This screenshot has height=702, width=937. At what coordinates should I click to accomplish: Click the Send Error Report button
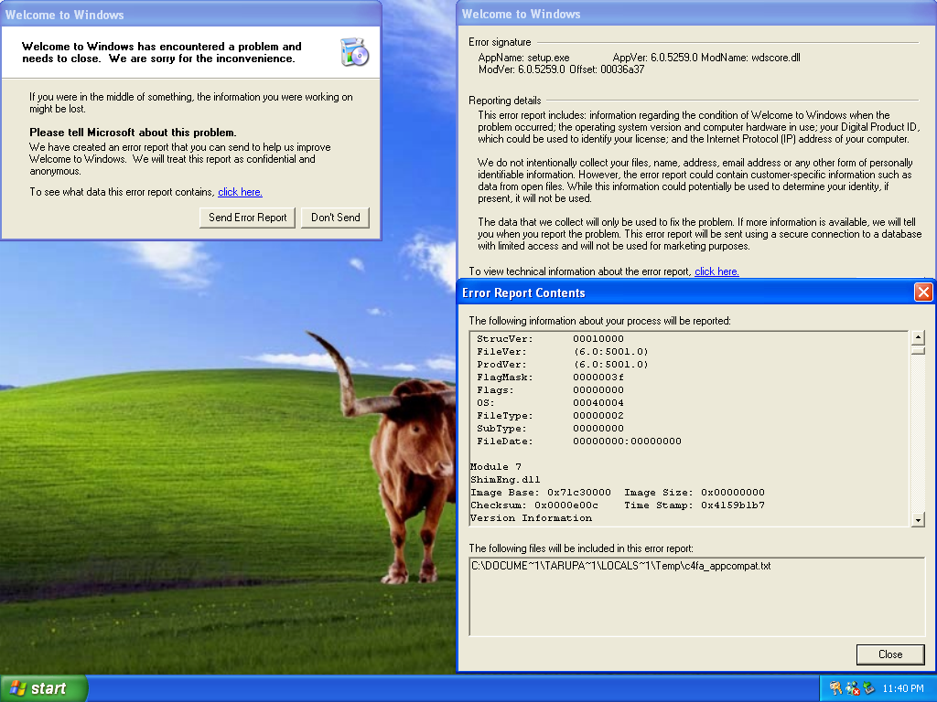[247, 218]
